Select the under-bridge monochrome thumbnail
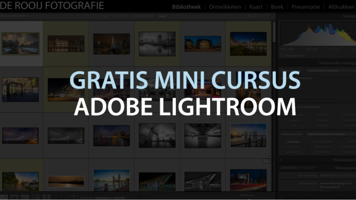Screen dimensions: 356x200 point(203,136)
